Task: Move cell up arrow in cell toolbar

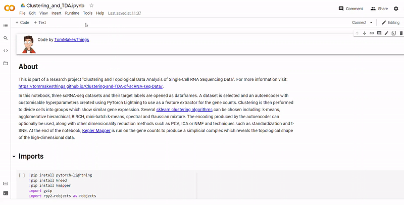Action: pyautogui.click(x=357, y=33)
